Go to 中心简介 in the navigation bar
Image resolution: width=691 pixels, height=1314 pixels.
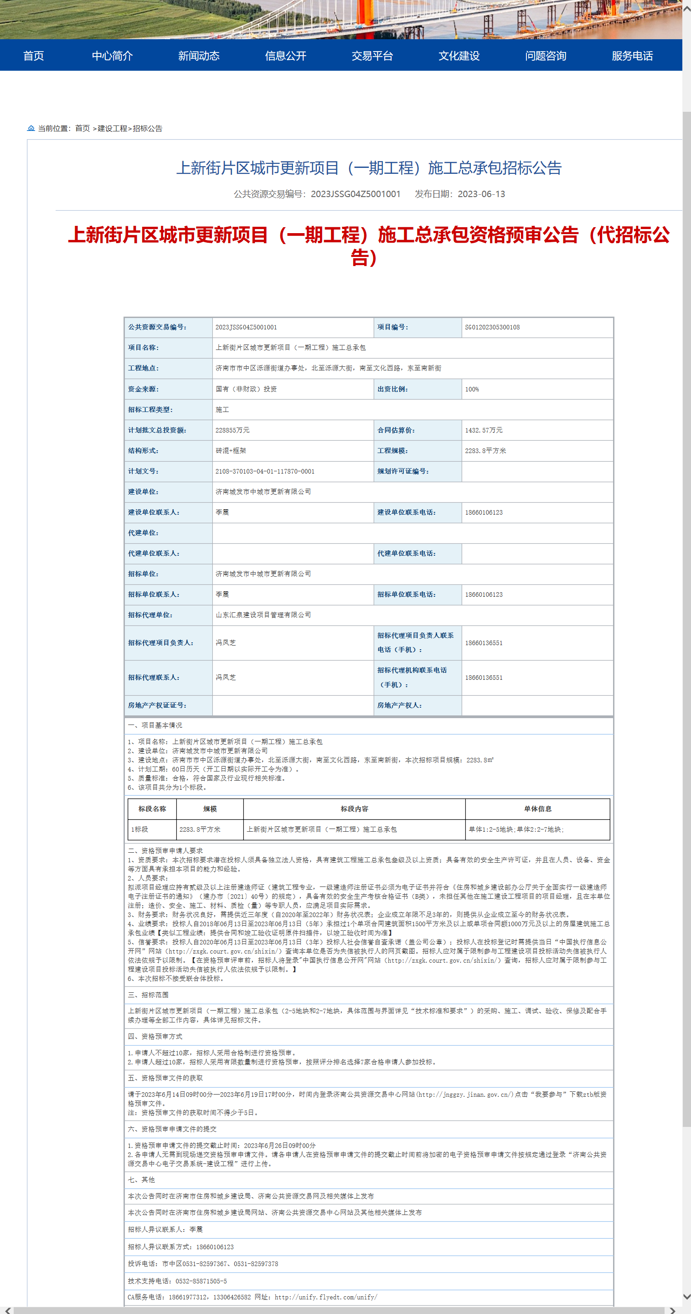[x=112, y=56]
